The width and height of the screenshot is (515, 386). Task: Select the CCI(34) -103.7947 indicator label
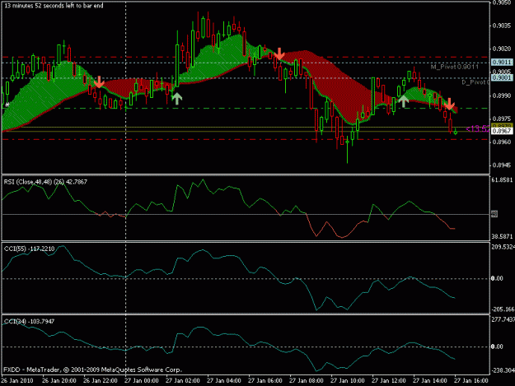click(x=29, y=322)
